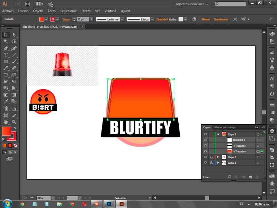Pick the Line Segment tool
The height and width of the screenshot is (208, 277).
pos(14,55)
